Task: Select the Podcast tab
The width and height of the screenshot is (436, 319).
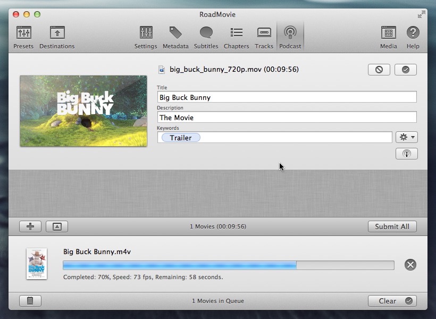Action: click(290, 37)
